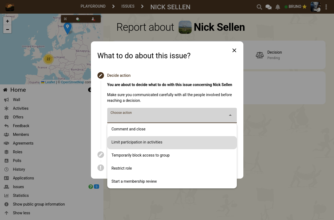
Task: Go to Polls in sidebar menu
Action: click(x=17, y=161)
